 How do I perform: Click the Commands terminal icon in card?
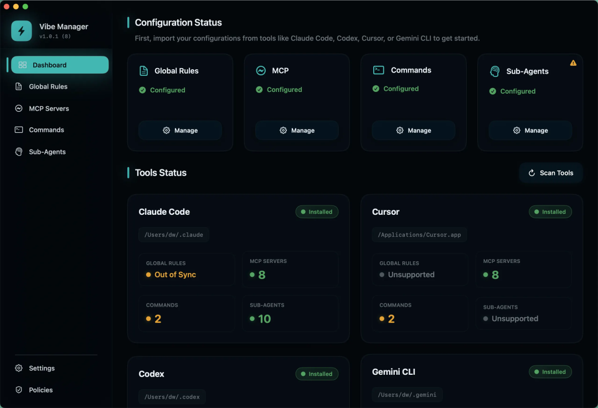pyautogui.click(x=378, y=70)
